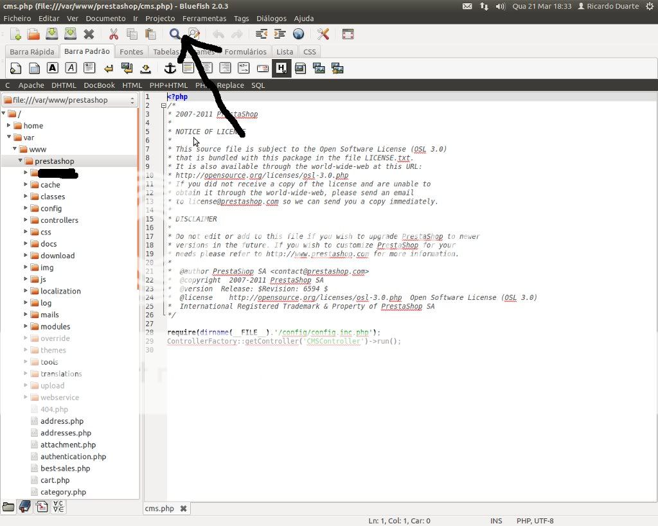The height and width of the screenshot is (526, 658).
Task: Expand the classes folder
Action: [x=26, y=197]
